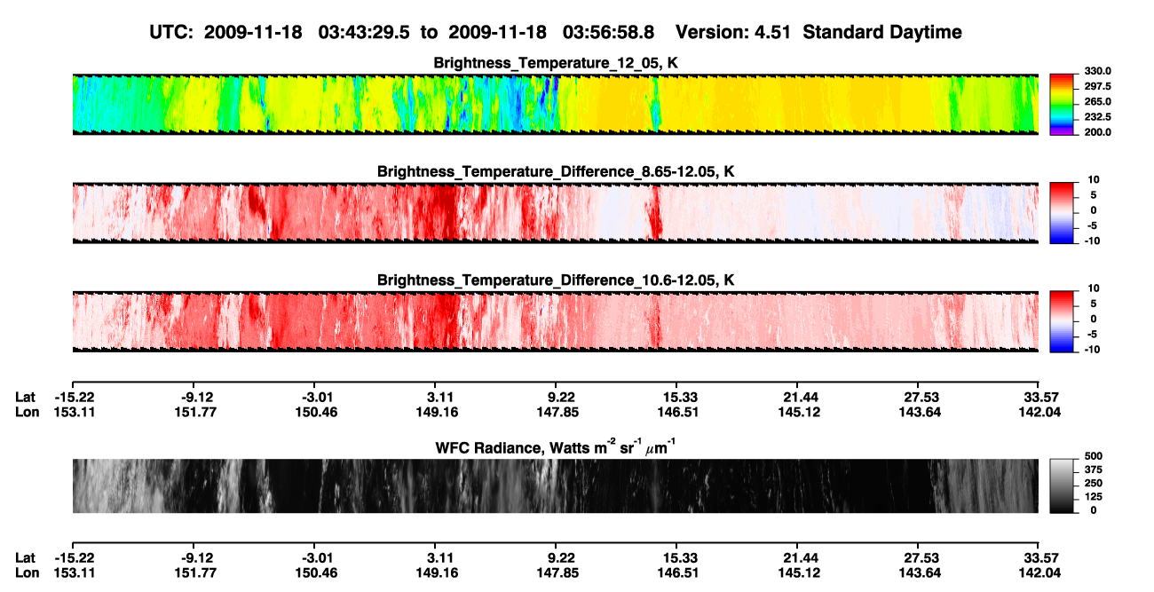
Task: Click upper axis latitude value -3.01
Action: (x=315, y=397)
